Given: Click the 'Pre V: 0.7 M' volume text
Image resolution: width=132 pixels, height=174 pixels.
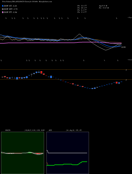Looking at the screenshot, I should 104,8.
